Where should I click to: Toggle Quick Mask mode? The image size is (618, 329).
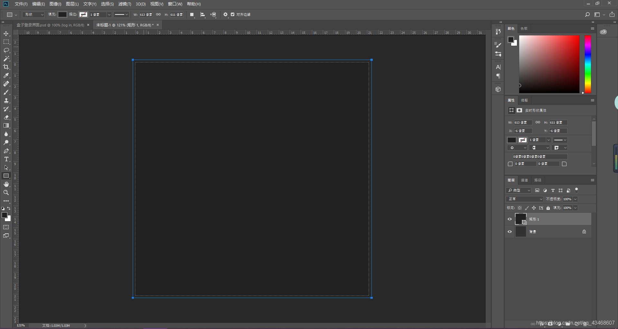pos(6,227)
